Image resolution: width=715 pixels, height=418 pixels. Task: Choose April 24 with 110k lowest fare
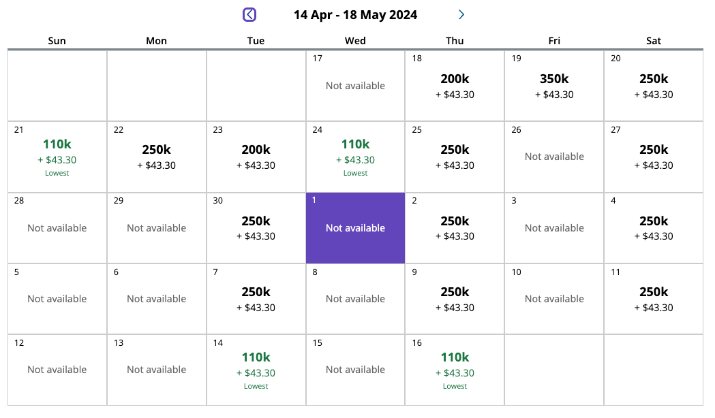tap(355, 157)
